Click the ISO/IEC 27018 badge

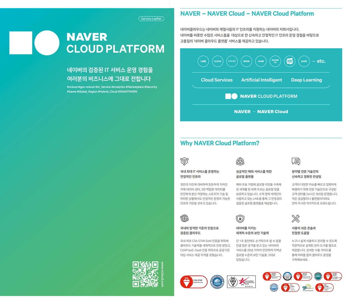coord(333,276)
